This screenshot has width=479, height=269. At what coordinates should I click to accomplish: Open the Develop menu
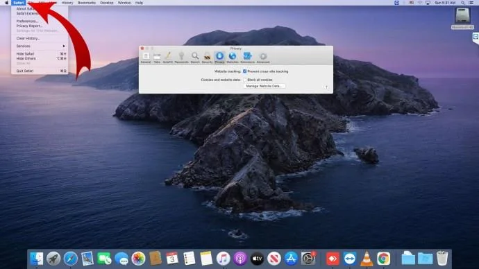(x=107, y=3)
